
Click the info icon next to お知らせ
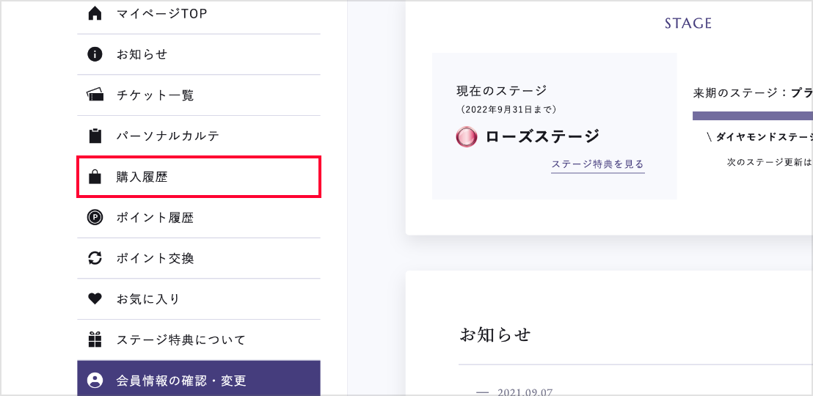[95, 54]
